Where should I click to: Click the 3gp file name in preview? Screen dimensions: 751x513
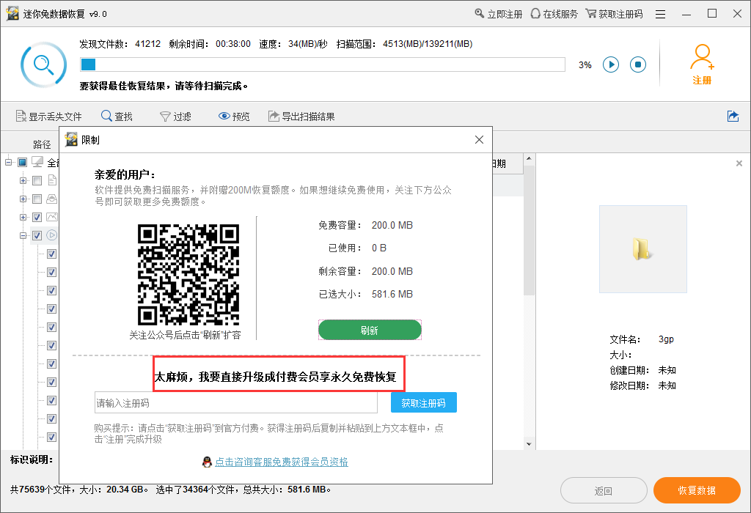pyautogui.click(x=666, y=339)
